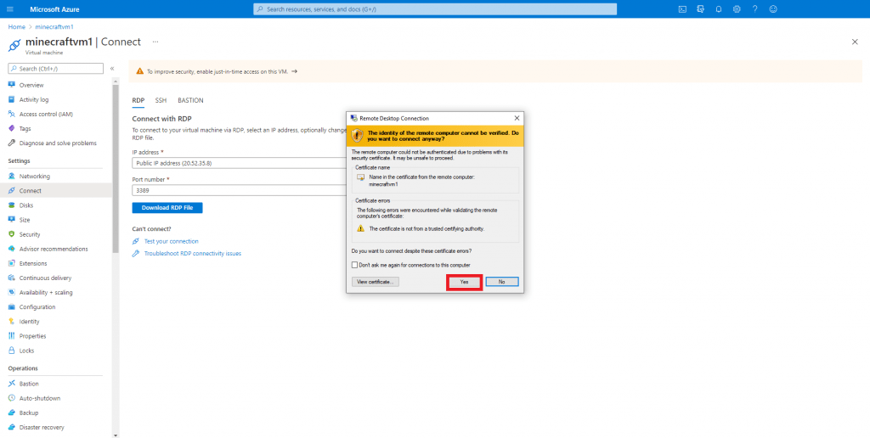Open Troubleshoot RDP connectivity issues link
The height and width of the screenshot is (438, 870).
click(x=193, y=253)
